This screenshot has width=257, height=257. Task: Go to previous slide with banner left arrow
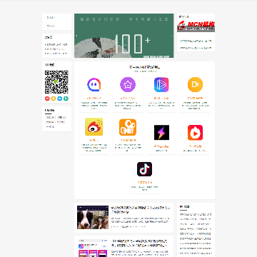coord(76,36)
